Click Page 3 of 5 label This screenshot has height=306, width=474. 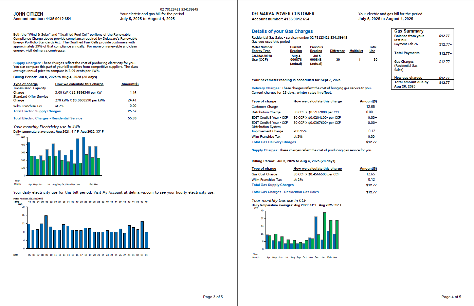[x=213, y=297]
